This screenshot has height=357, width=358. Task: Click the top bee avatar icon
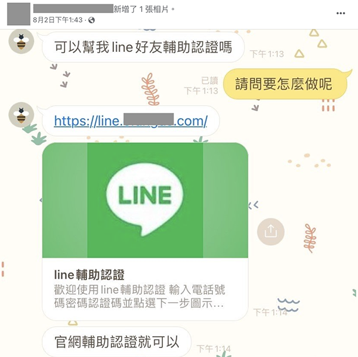click(x=21, y=41)
